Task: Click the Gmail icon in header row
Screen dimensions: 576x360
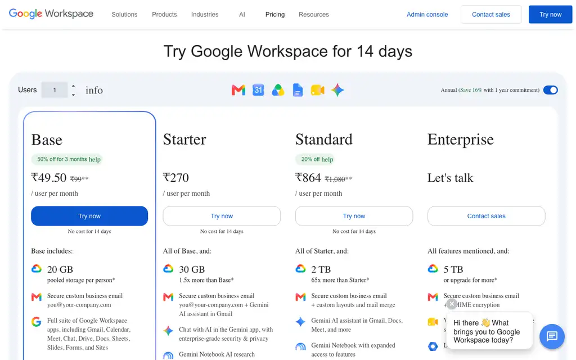Action: click(x=238, y=90)
